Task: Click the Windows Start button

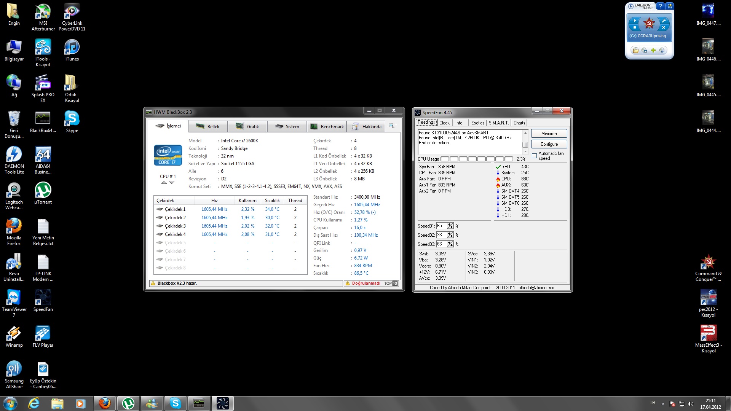Action: 10,403
